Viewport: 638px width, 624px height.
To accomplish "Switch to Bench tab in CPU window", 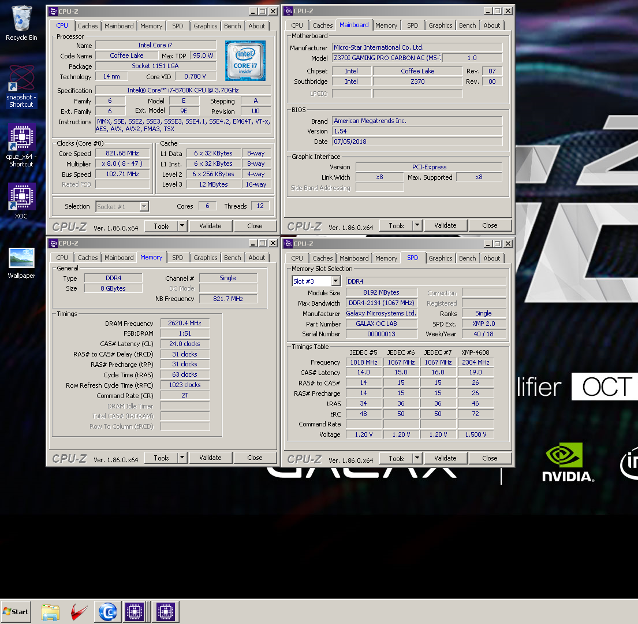I will click(232, 26).
